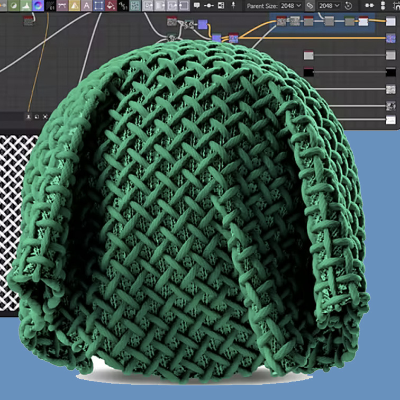400x400 pixels.
Task: Reset the parent size with circular arrow
Action: [x=348, y=6]
